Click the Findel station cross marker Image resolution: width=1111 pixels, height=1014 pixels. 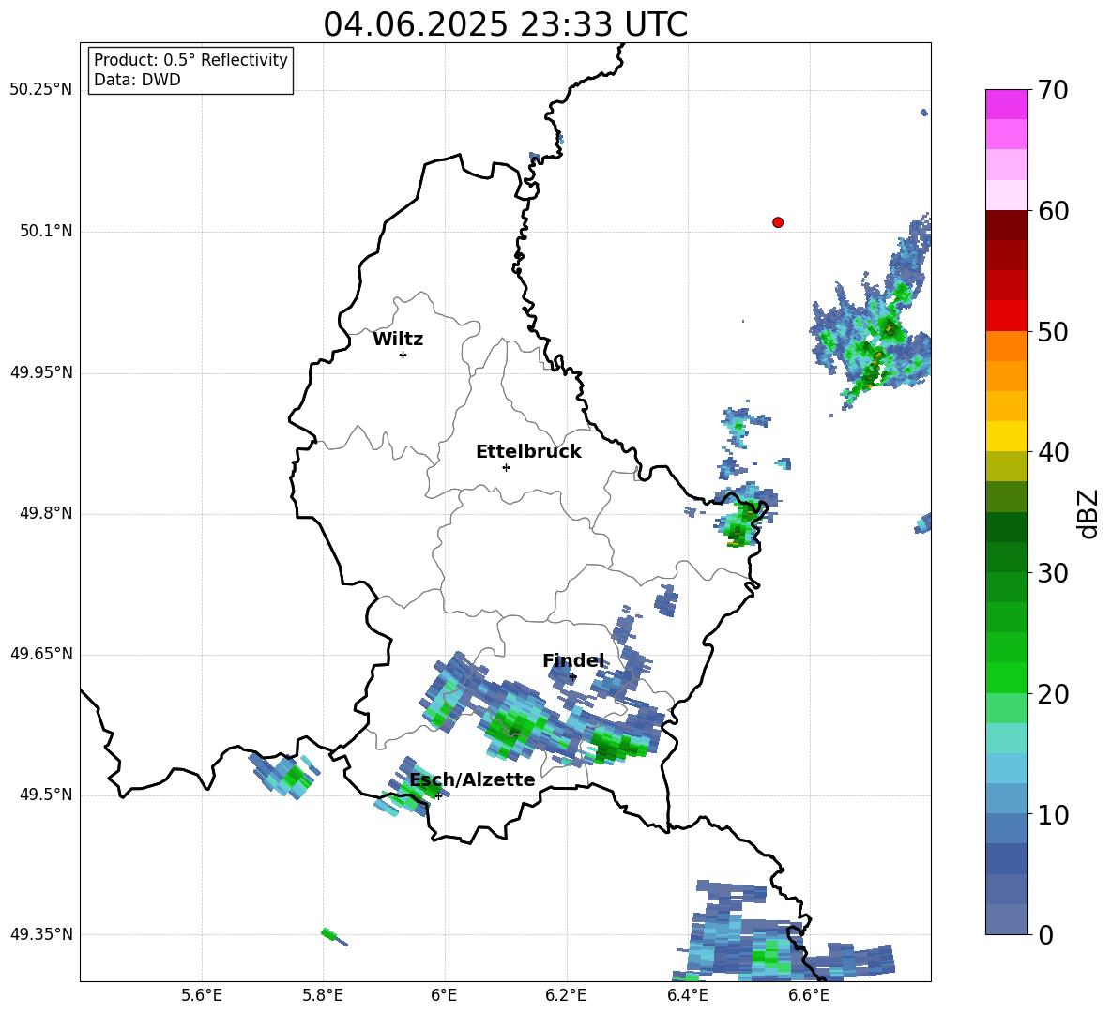(572, 677)
